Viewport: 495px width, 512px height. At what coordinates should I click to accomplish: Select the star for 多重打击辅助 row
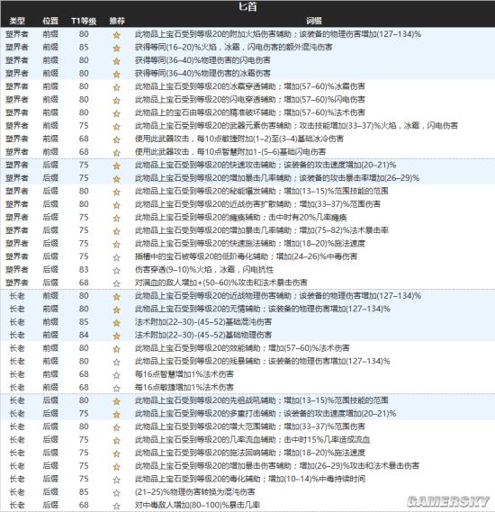pyautogui.click(x=117, y=414)
